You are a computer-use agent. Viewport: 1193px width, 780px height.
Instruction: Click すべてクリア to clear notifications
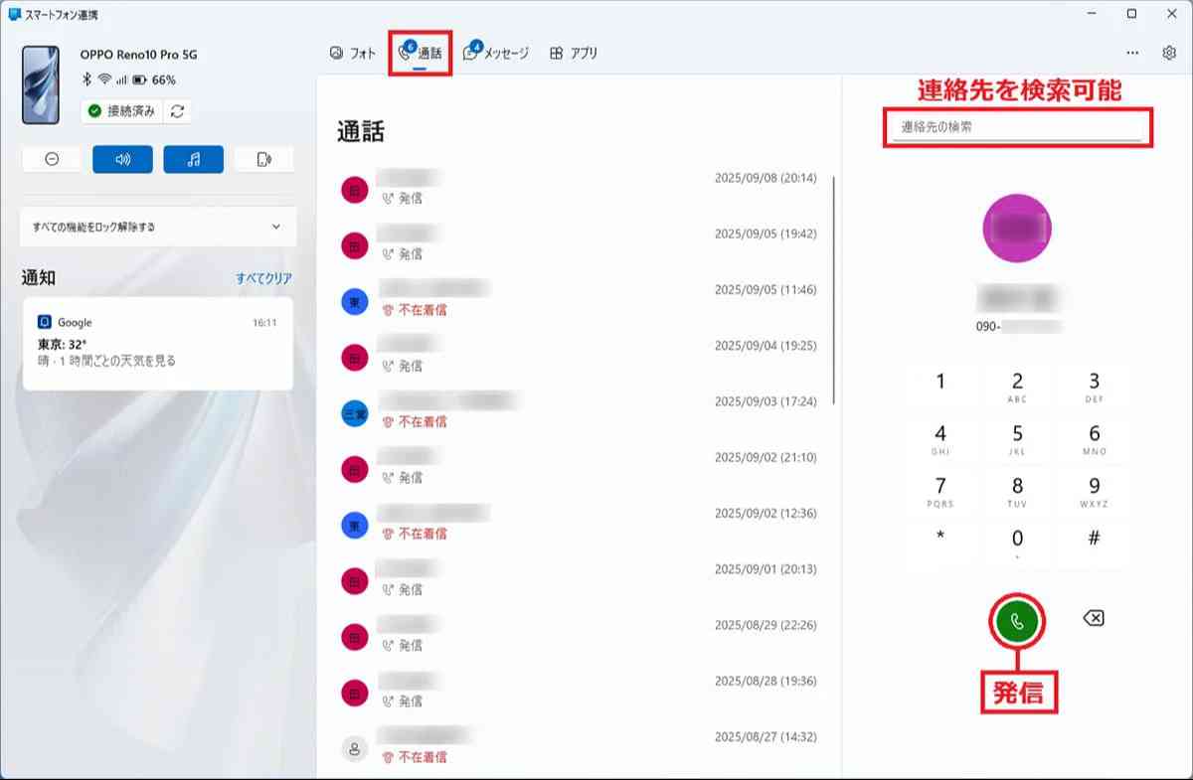pos(263,279)
